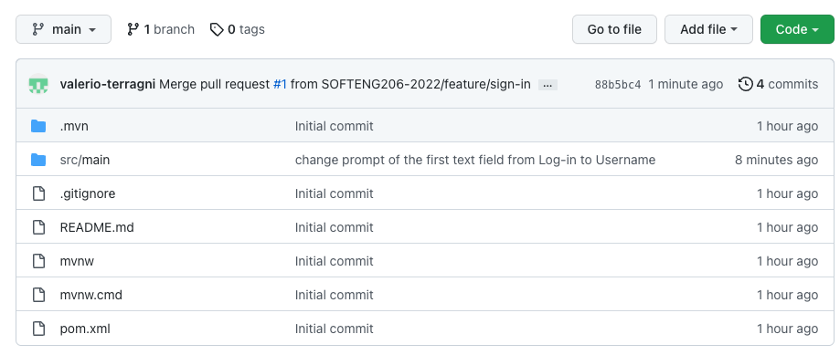Click '1 hour ago' in .mvn row
The height and width of the screenshot is (355, 840).
[788, 126]
